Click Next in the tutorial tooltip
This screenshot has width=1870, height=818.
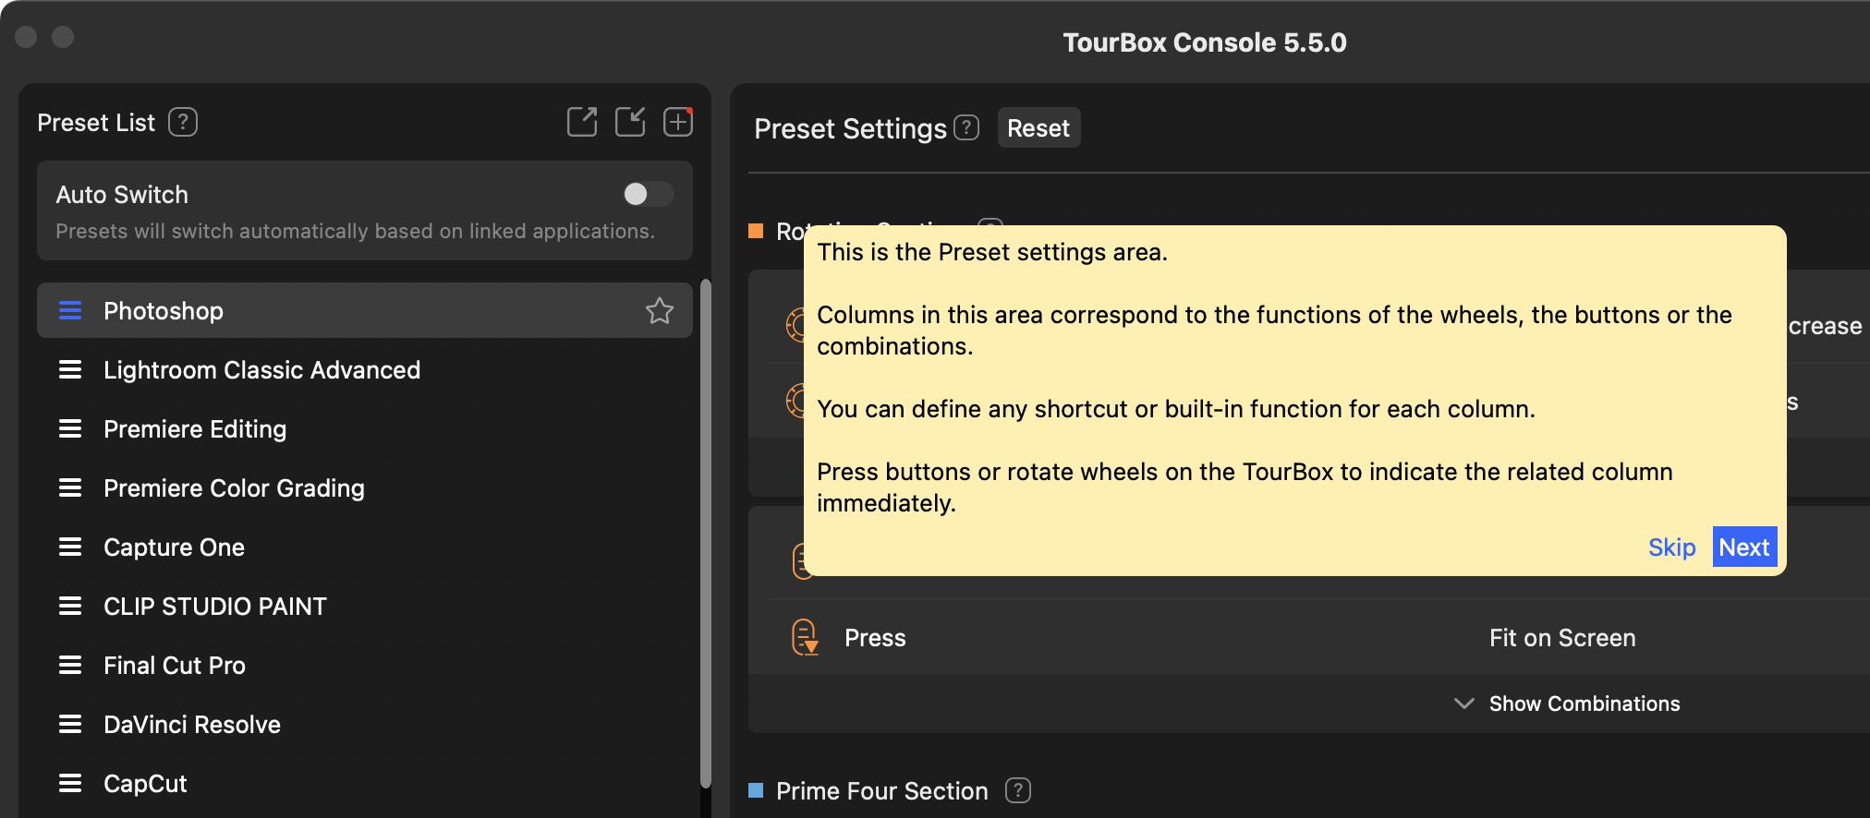click(x=1743, y=547)
